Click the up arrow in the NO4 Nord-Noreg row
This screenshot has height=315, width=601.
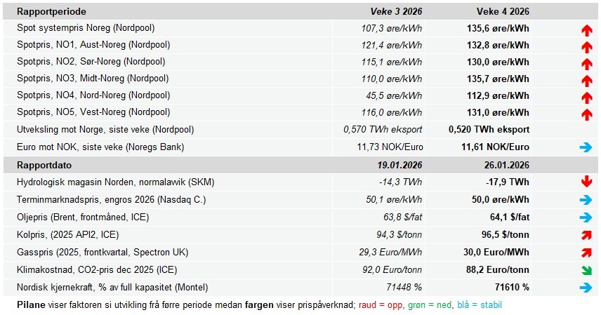(x=586, y=97)
